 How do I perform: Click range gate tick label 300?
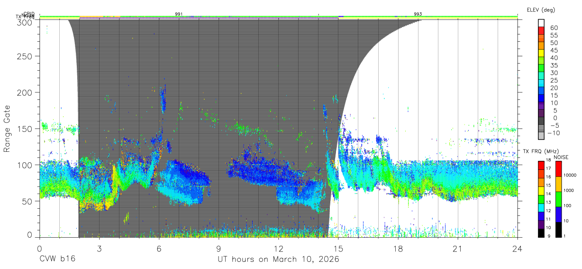click(24, 21)
